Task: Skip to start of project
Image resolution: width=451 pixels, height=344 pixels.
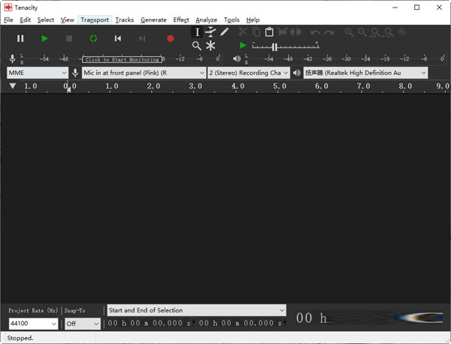Action: pyautogui.click(x=118, y=38)
